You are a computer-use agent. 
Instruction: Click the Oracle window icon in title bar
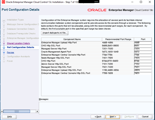[x=3, y=2]
